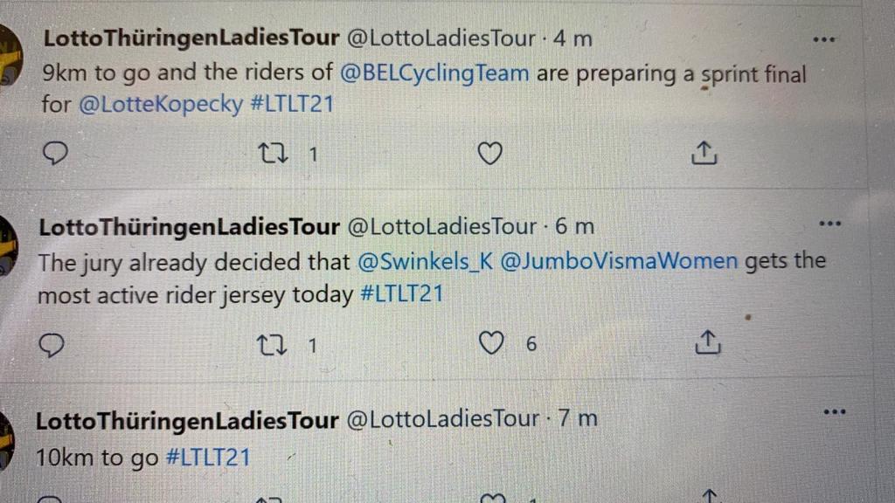Like the 9km to go sprint tweet
895x503 pixels.
pos(490,154)
